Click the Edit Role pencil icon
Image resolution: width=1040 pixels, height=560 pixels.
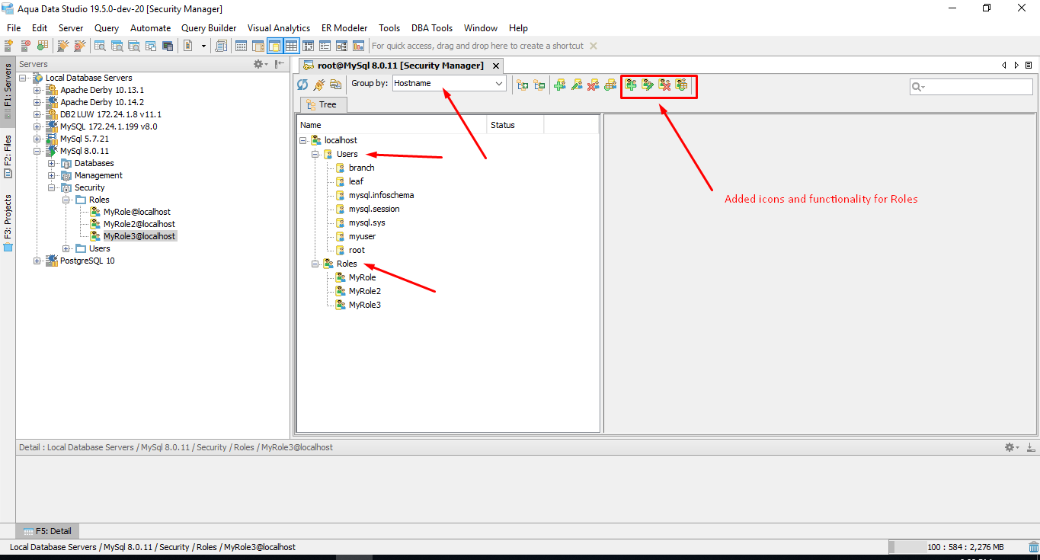point(648,85)
